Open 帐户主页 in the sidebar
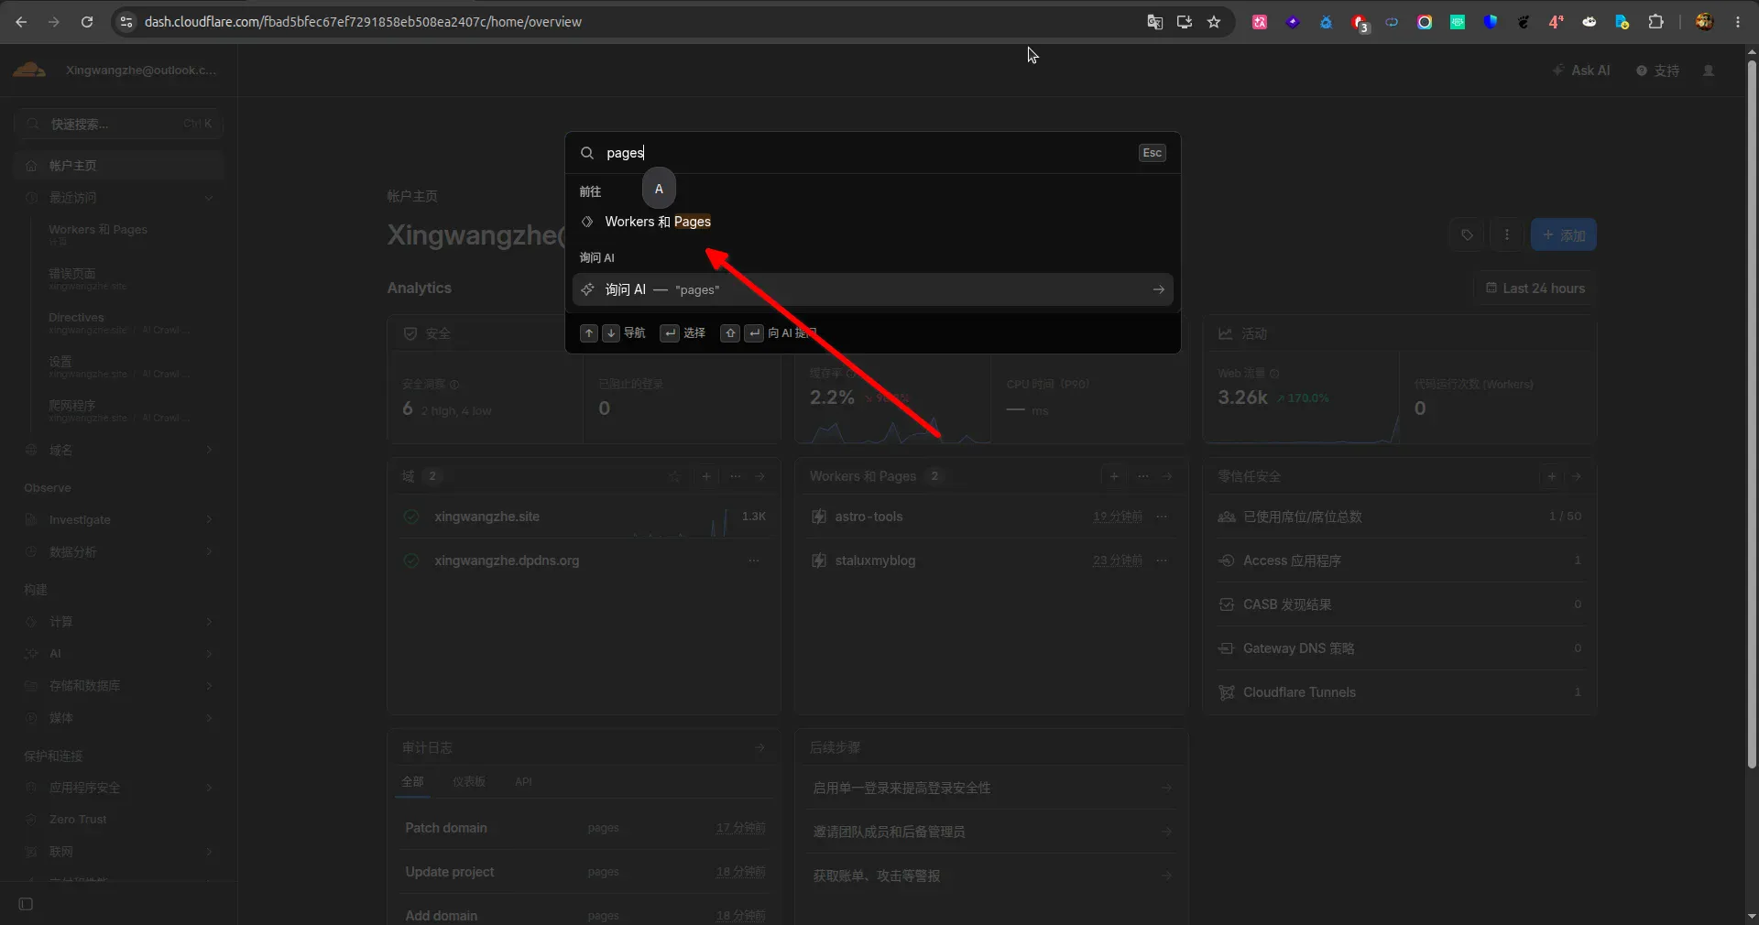Screen dimensions: 1759x925 119,165
